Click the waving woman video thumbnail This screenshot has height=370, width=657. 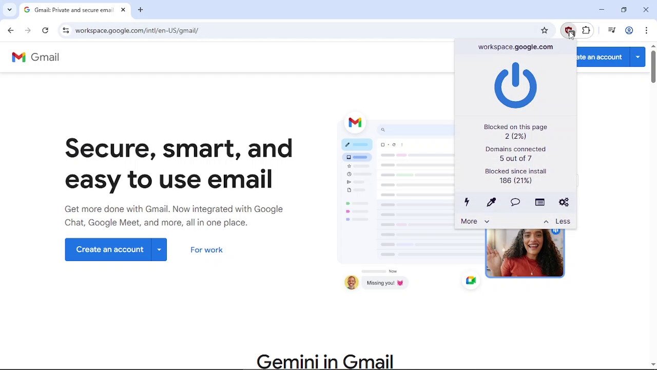525,253
